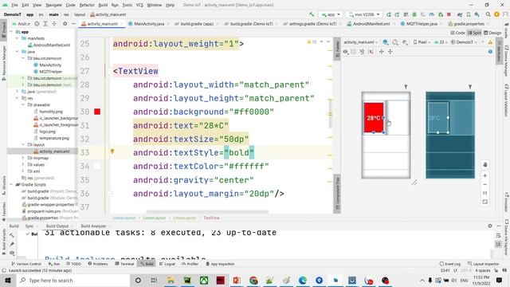Image resolution: width=510 pixels, height=287 pixels.
Task: Toggle the Palette vertical tab
Action: 337,49
